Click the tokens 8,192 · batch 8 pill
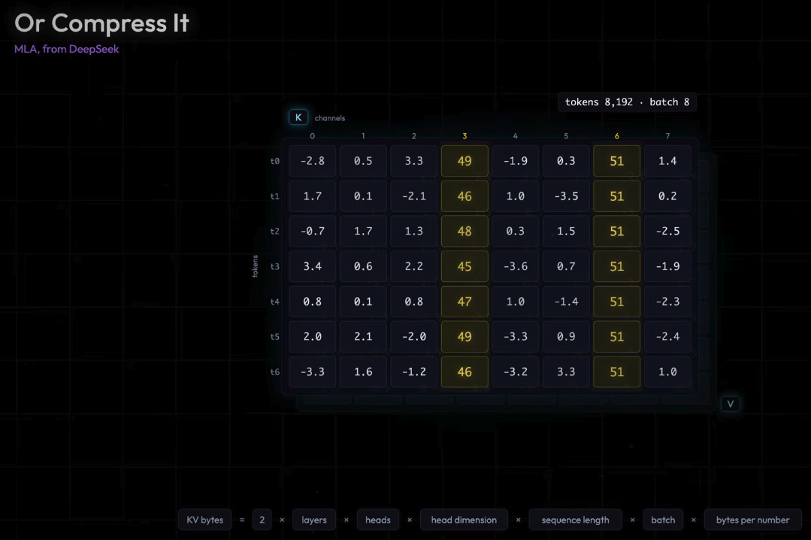 pyautogui.click(x=627, y=102)
